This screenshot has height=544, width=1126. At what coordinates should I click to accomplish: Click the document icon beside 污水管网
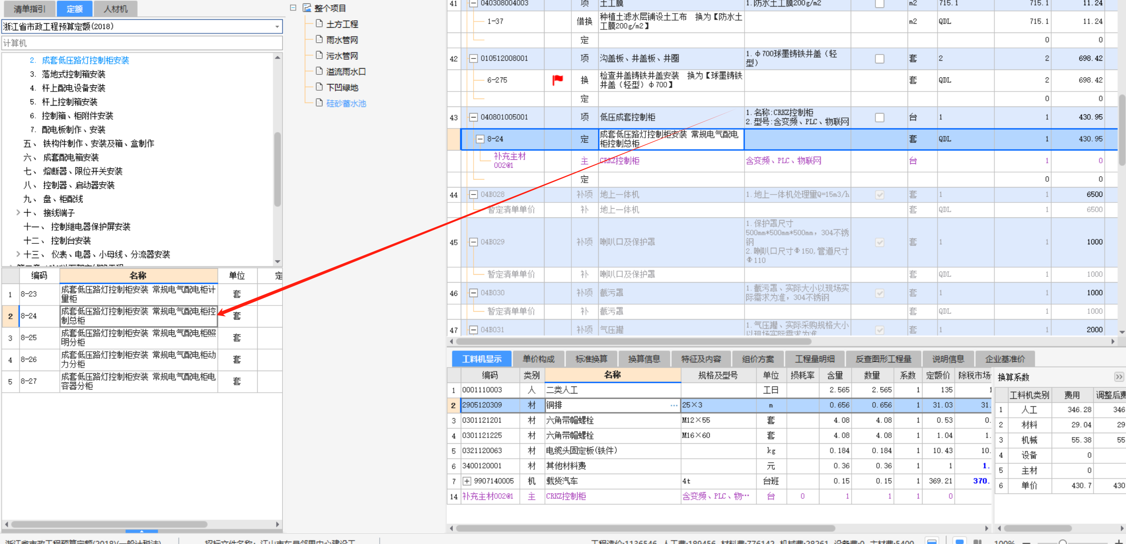(319, 55)
